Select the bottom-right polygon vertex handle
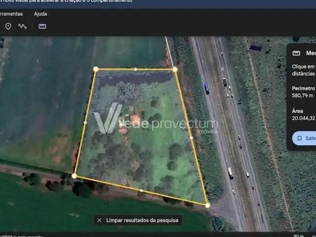This screenshot has width=316, height=237. click(x=208, y=205)
